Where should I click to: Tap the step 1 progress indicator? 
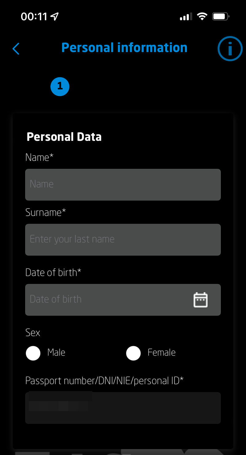click(60, 87)
